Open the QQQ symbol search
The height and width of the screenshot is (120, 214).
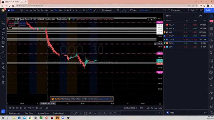click(x=11, y=10)
